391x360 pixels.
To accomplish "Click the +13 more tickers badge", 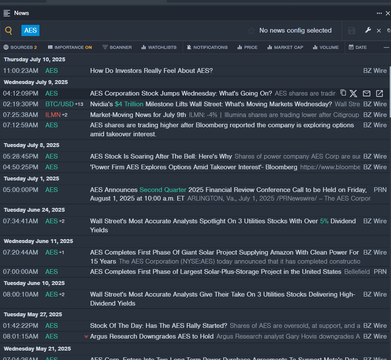I will tap(79, 104).
